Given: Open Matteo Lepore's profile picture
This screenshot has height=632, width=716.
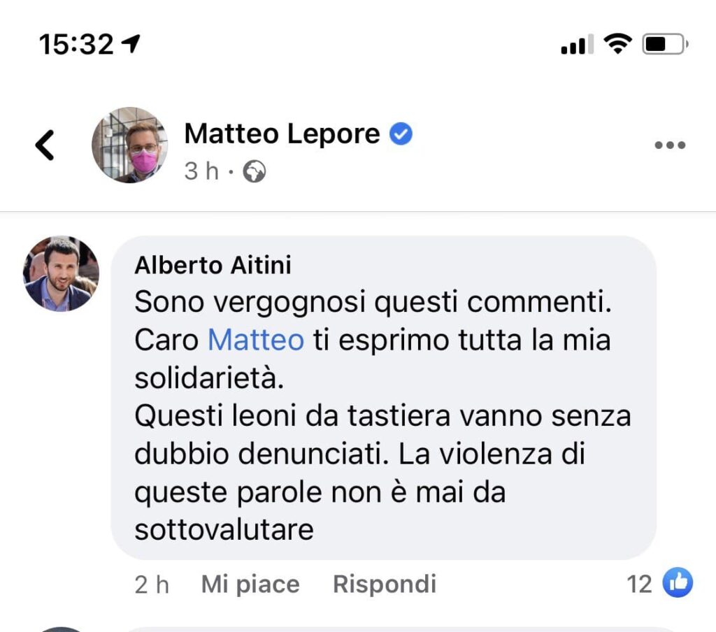Looking at the screenshot, I should point(129,145).
